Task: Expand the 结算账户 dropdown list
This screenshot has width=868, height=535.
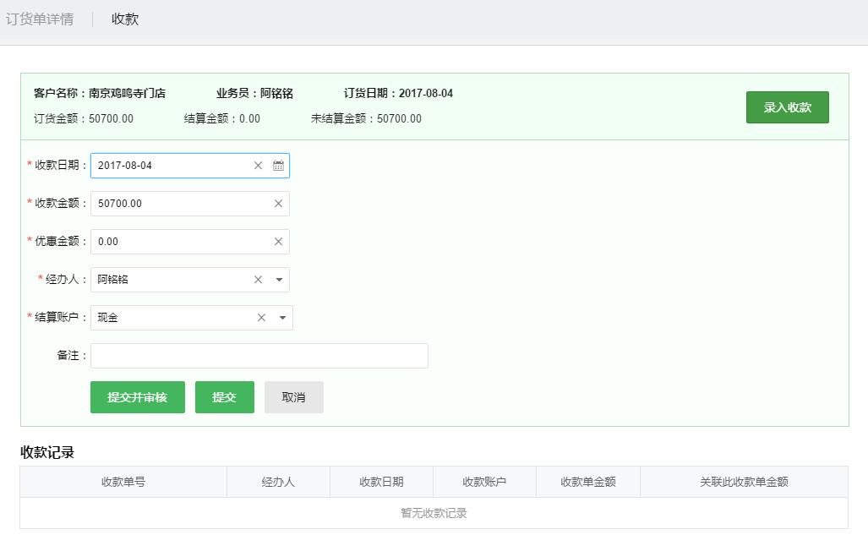Action: pyautogui.click(x=282, y=318)
